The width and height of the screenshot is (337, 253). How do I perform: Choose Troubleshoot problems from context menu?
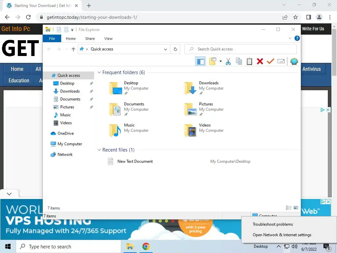272,224
